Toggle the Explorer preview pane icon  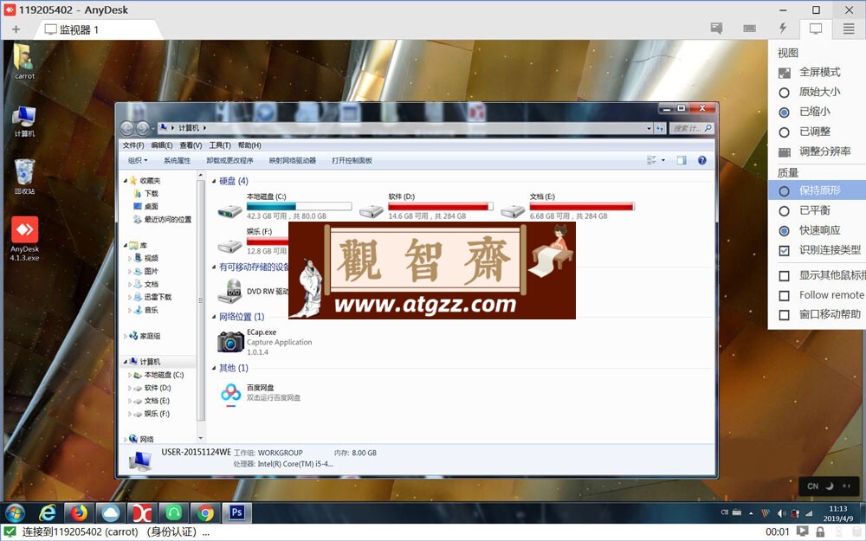pyautogui.click(x=682, y=160)
